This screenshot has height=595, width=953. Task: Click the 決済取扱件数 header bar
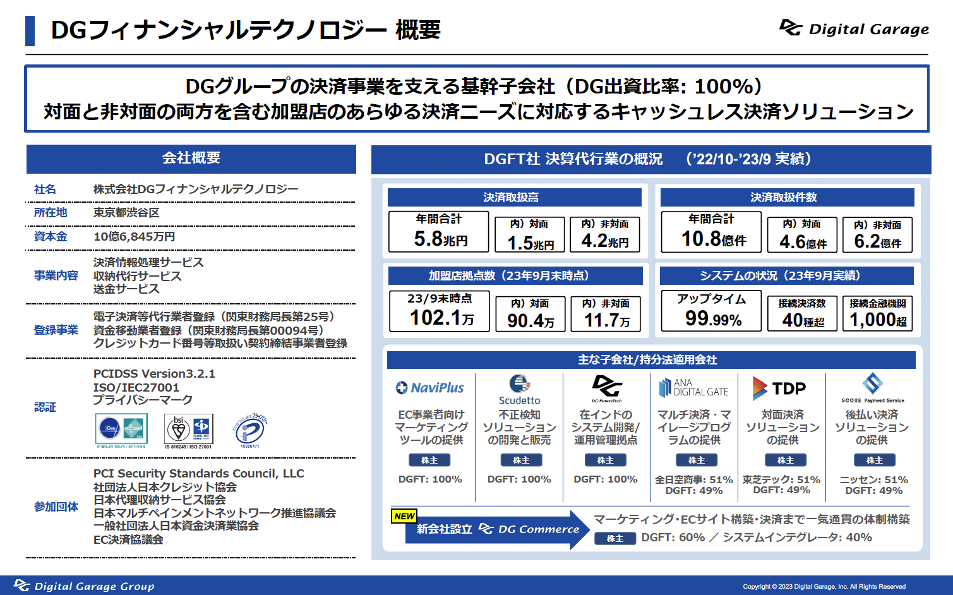[787, 197]
